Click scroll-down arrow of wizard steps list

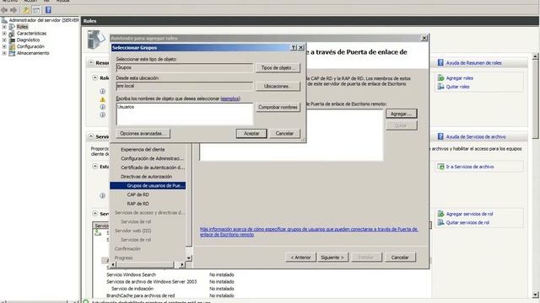click(x=189, y=258)
